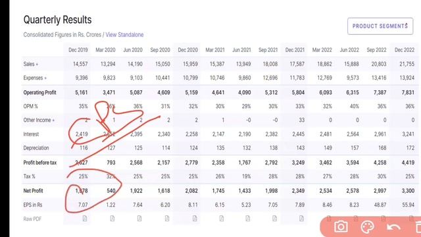
Task: Click OPM value 40% for Jun 2022
Action: 354,107
